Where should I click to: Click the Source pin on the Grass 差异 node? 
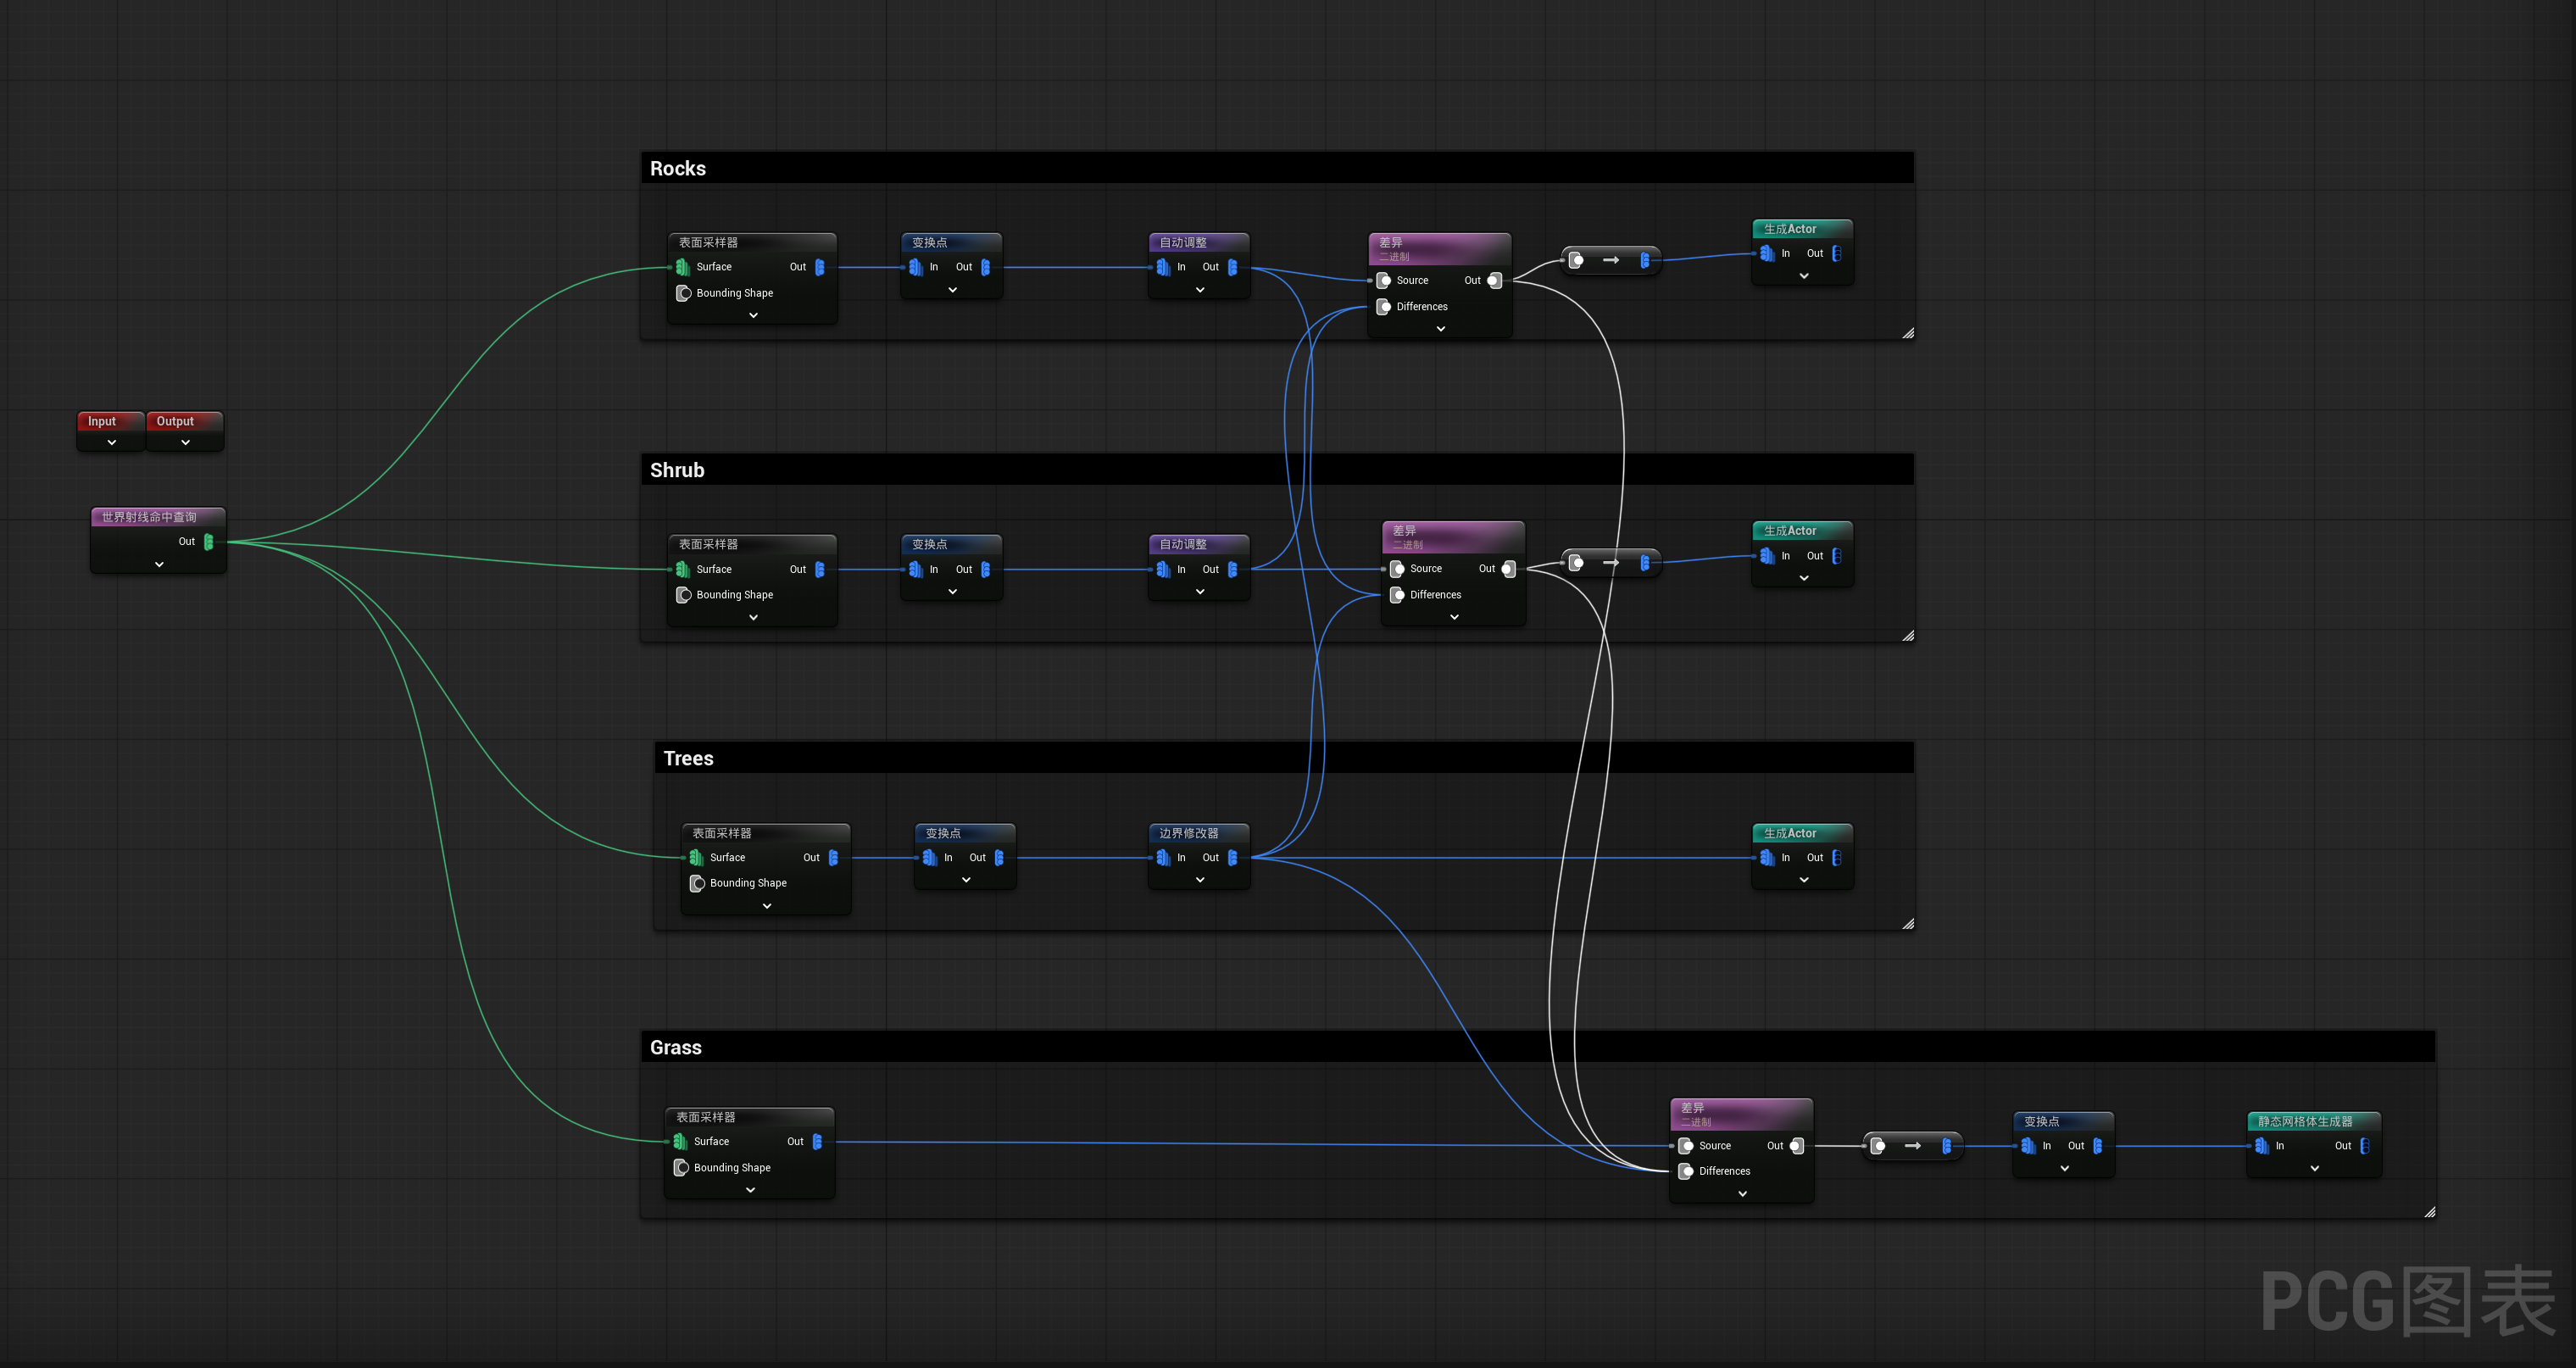[1686, 1146]
